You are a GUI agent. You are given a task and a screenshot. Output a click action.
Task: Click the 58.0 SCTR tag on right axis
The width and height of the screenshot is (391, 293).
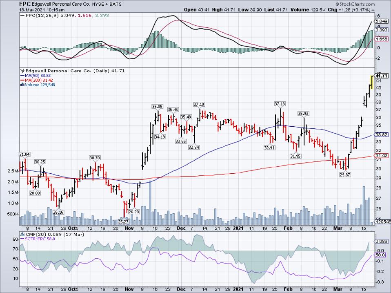(380, 255)
